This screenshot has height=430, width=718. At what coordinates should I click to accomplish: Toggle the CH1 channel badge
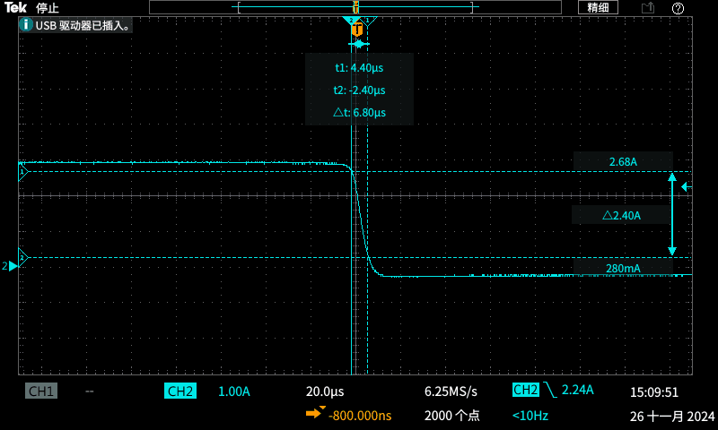(x=41, y=391)
